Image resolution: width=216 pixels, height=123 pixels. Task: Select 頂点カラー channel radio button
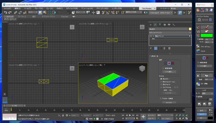coord(161,79)
